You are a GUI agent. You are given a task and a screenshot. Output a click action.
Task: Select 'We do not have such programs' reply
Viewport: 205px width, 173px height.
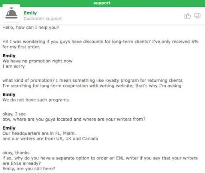point(36,100)
